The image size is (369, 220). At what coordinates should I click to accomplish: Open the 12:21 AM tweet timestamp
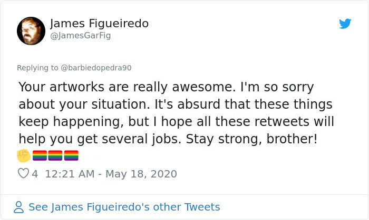[x=70, y=174]
